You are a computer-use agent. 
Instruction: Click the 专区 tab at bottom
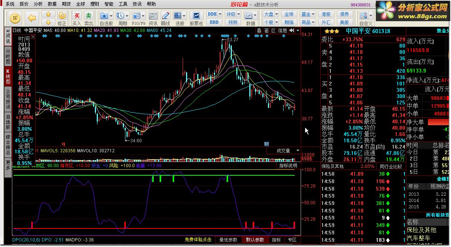pos(292,240)
